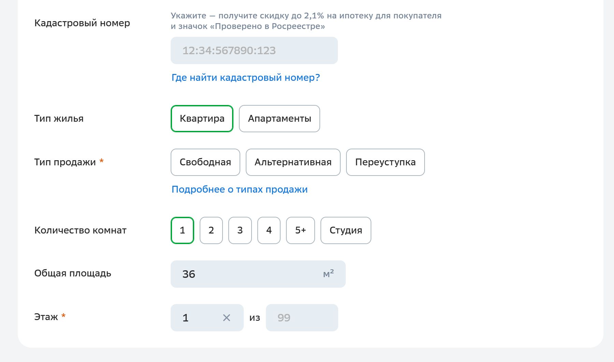
Task: Pick the 5+ rooms option
Action: coord(300,230)
